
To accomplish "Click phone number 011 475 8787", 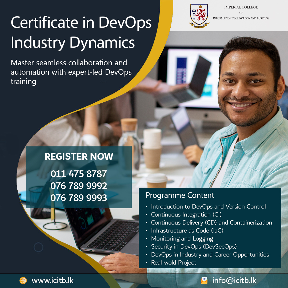I will point(79,174).
